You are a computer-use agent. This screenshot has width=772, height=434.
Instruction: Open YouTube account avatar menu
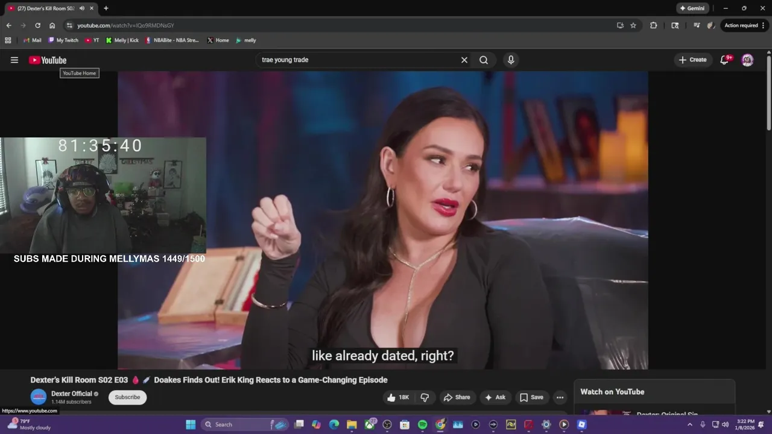coord(747,60)
